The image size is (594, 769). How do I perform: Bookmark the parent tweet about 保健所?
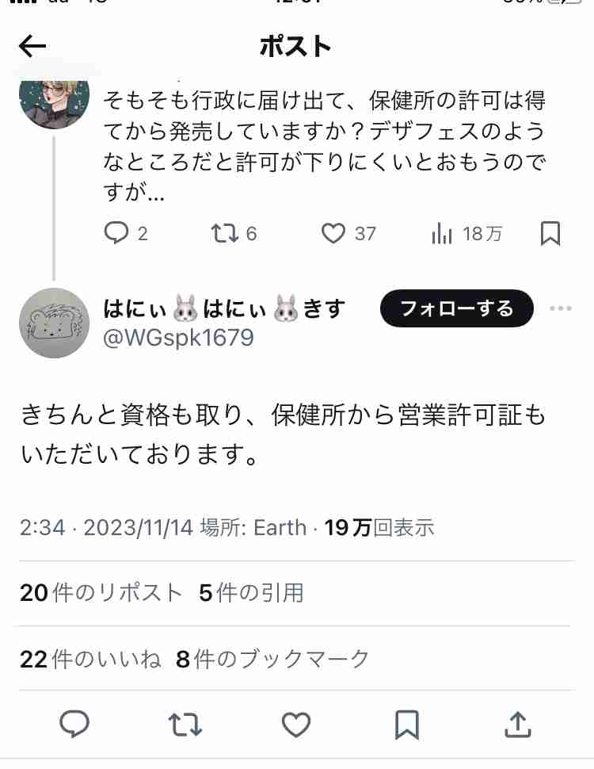(550, 233)
